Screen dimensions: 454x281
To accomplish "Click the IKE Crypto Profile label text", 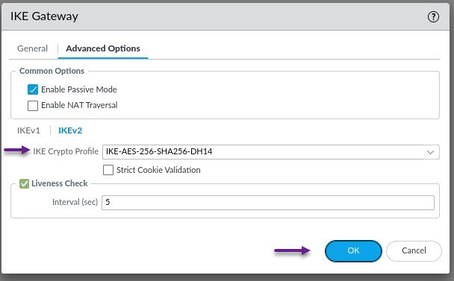I will coord(66,151).
